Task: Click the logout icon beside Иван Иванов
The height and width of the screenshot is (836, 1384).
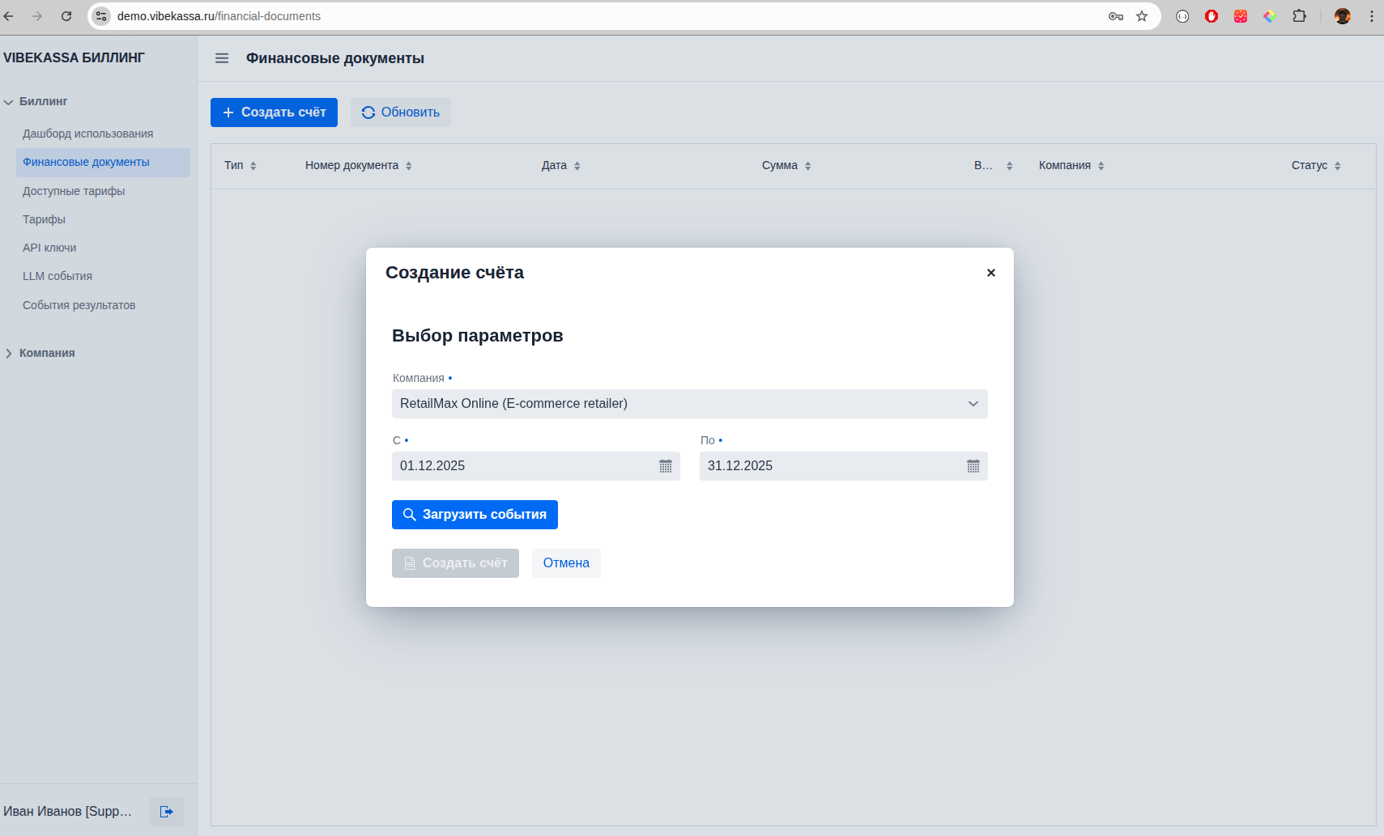Action: (167, 812)
